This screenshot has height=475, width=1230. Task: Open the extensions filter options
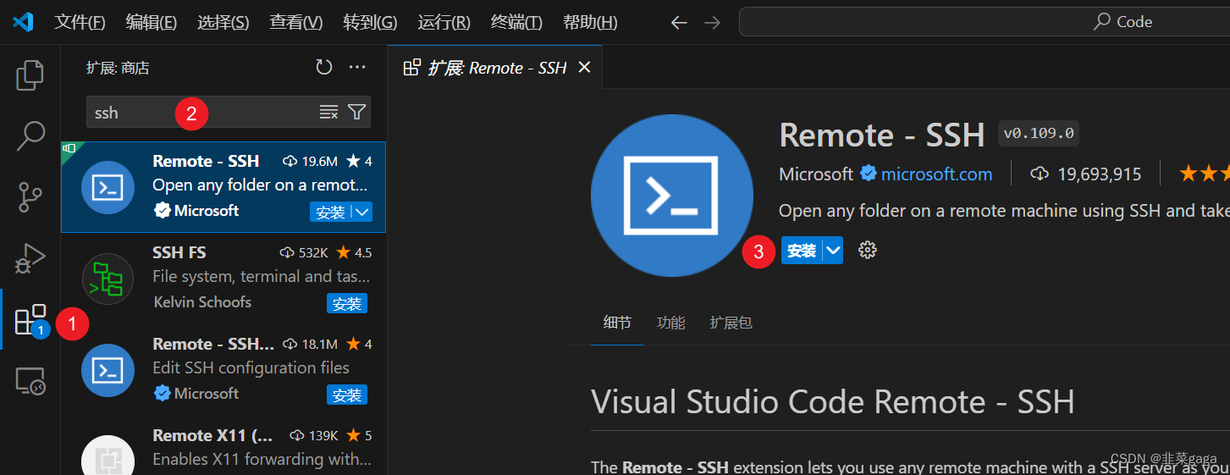tap(357, 112)
